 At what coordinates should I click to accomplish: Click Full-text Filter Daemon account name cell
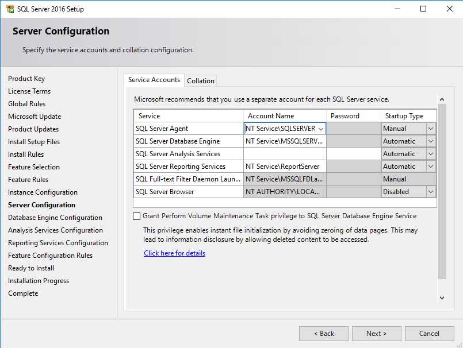[285, 179]
